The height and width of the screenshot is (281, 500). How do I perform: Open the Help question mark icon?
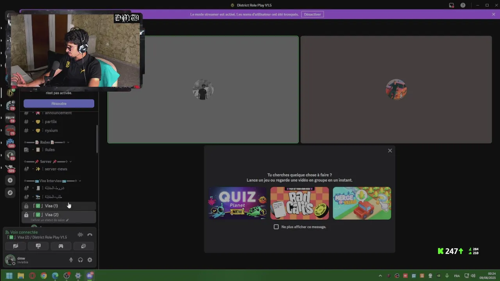[463, 5]
